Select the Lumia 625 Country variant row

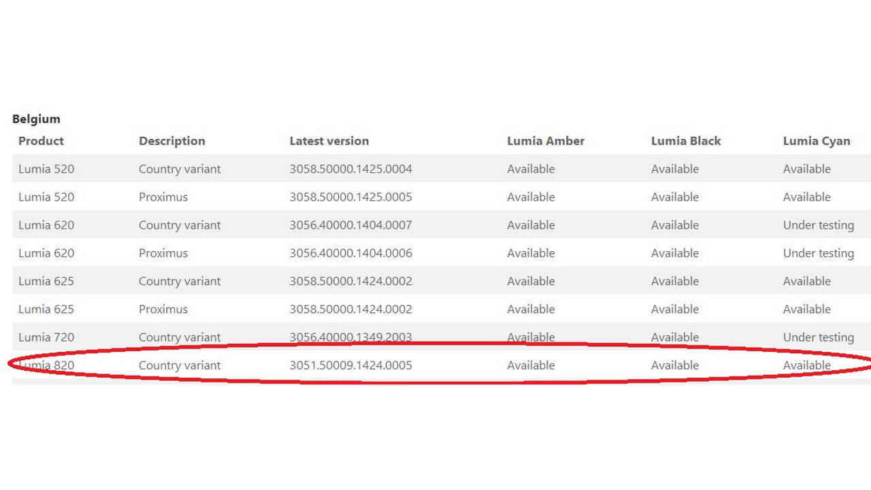click(180, 280)
